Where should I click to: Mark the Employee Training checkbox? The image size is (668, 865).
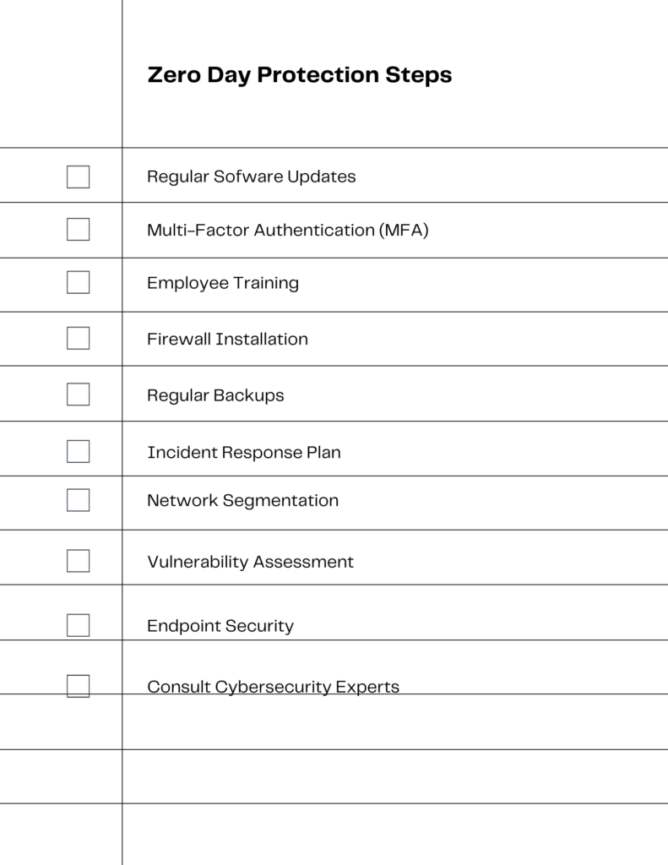tap(78, 282)
